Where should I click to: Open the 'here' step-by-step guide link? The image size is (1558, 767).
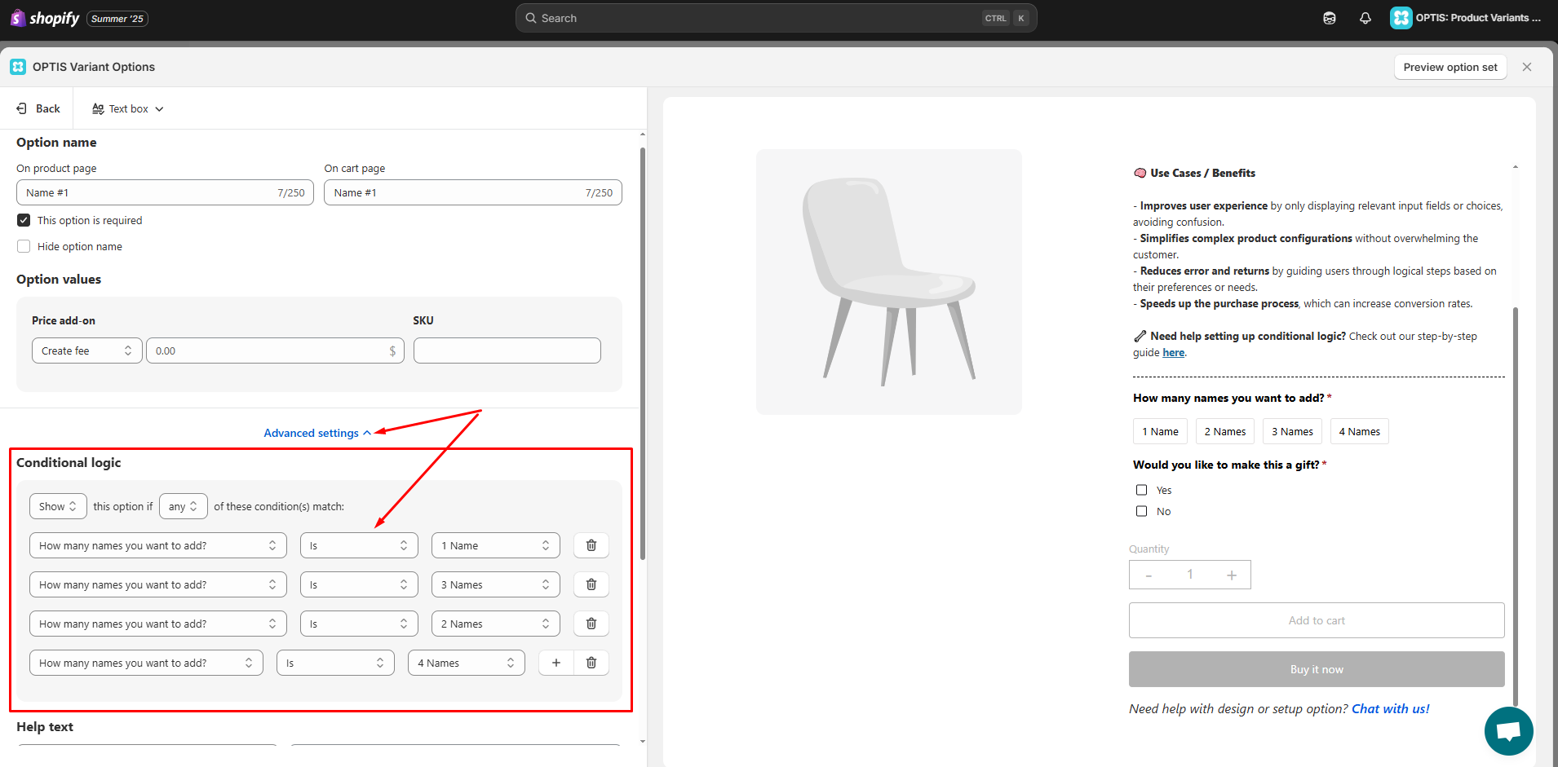pos(1173,352)
